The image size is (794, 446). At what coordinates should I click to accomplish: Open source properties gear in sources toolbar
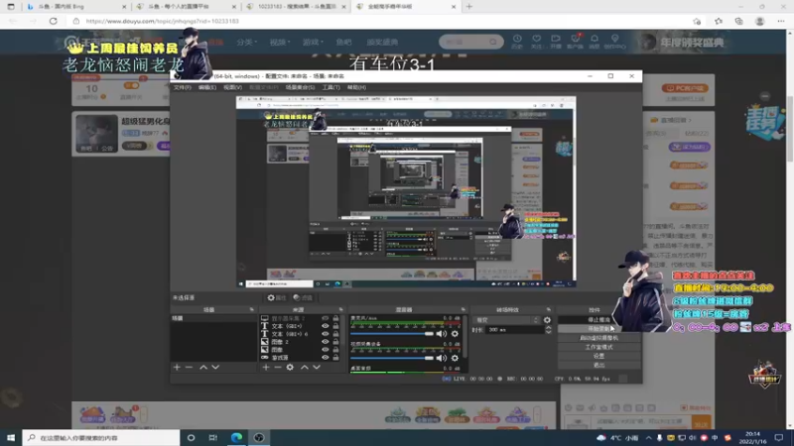click(x=290, y=367)
